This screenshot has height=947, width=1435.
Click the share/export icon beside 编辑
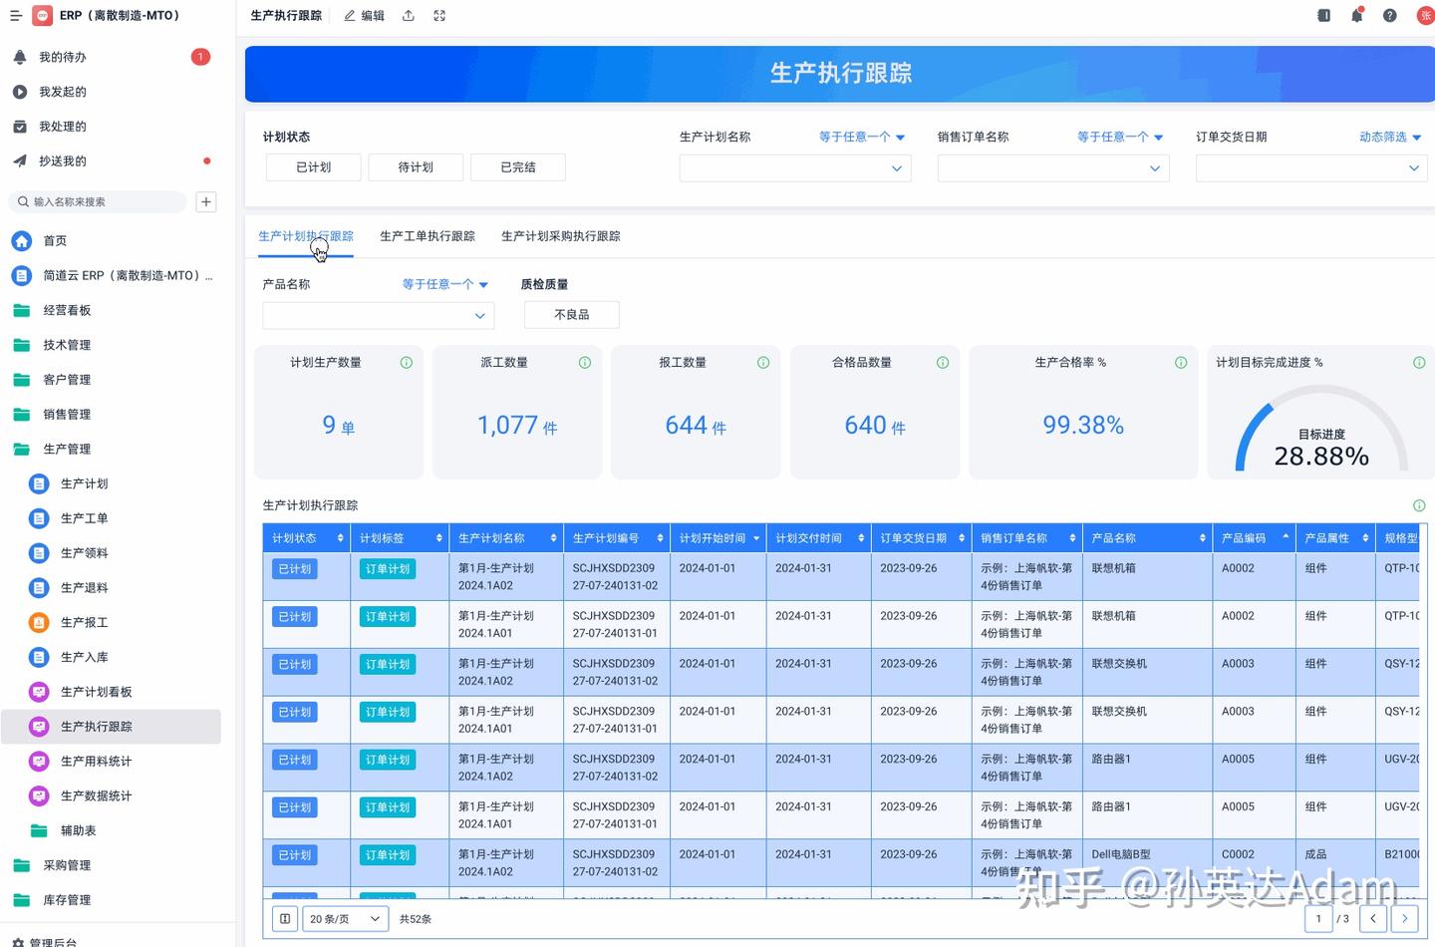pos(409,16)
